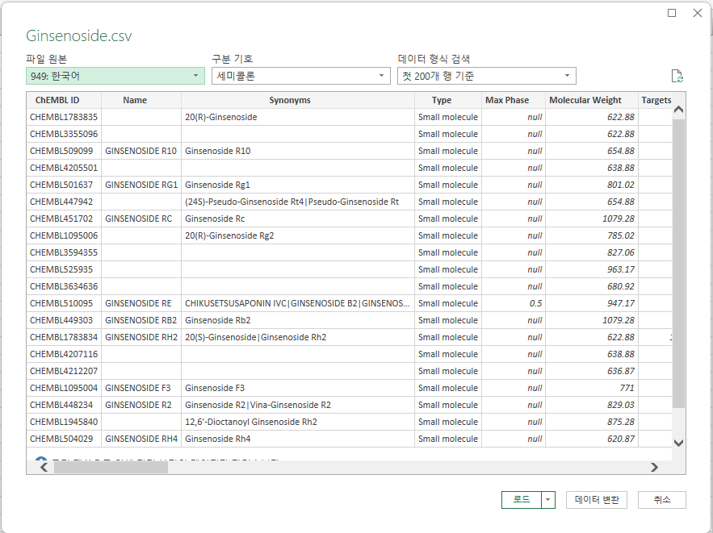Click molecular weight value 771
This screenshot has width=713, height=533.
pos(592,388)
